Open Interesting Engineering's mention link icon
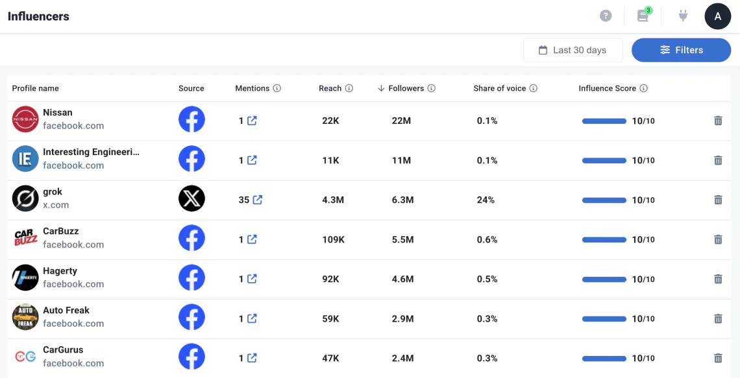This screenshot has width=740, height=378. 252,160
